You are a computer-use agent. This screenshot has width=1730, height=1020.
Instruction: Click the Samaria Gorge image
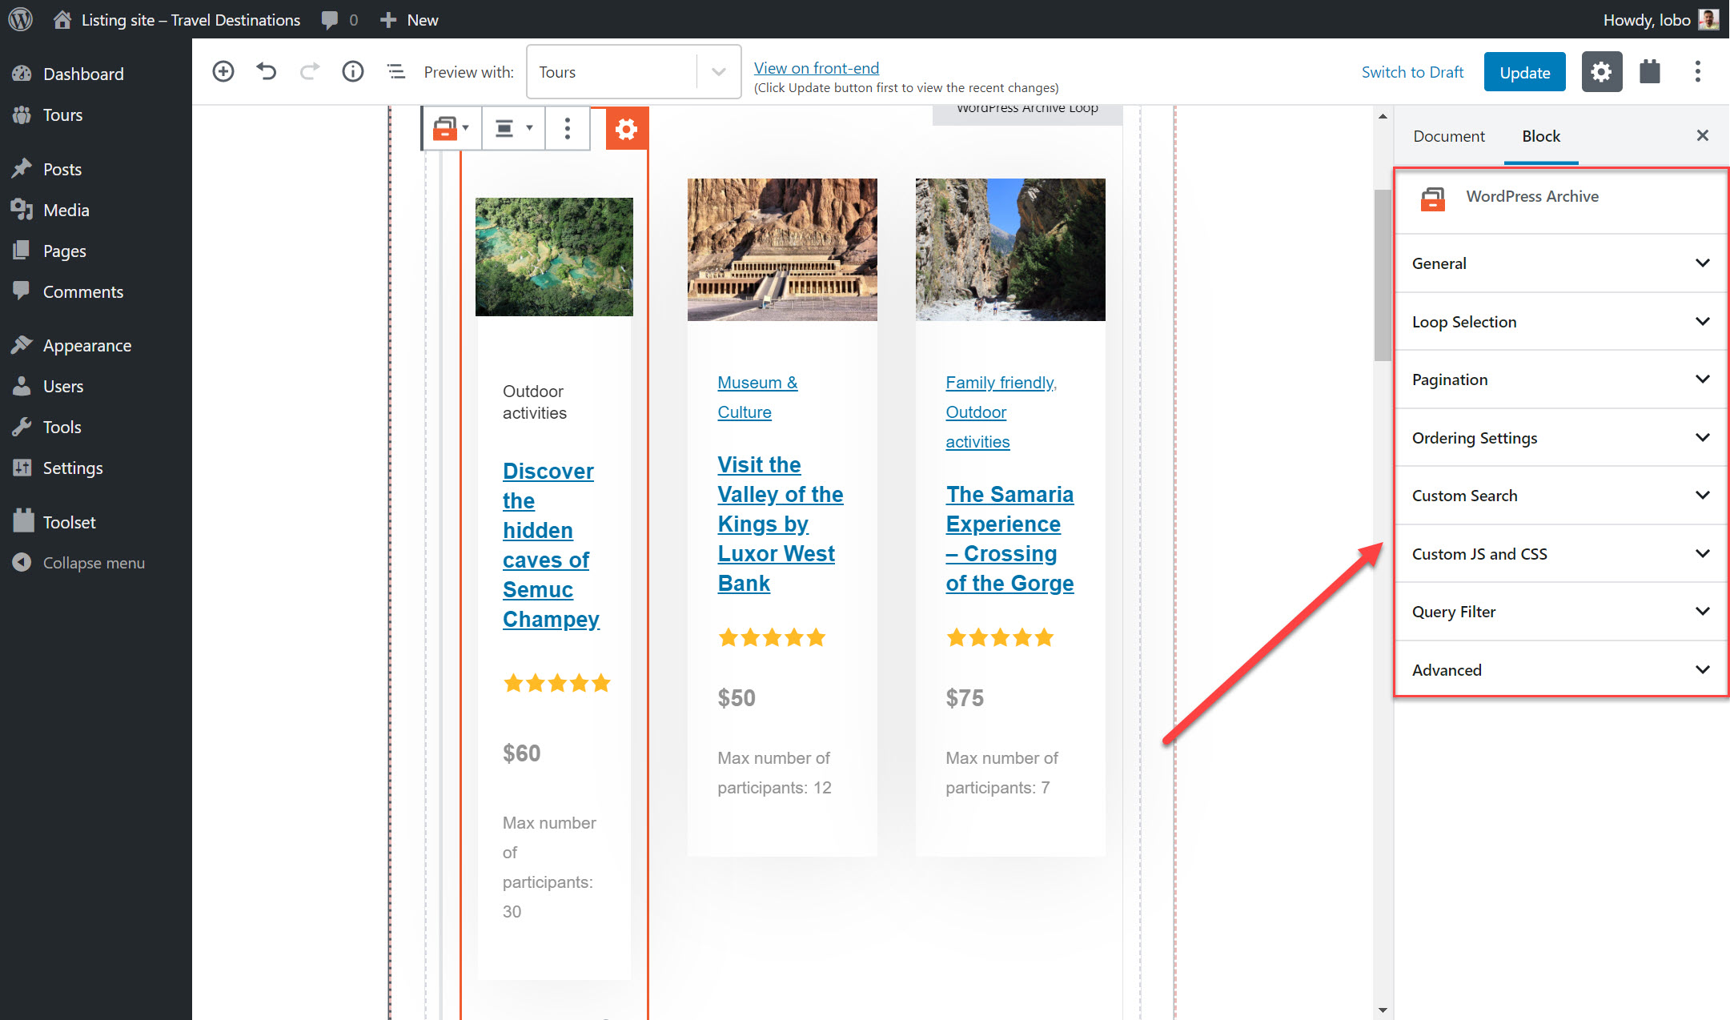pyautogui.click(x=1010, y=250)
